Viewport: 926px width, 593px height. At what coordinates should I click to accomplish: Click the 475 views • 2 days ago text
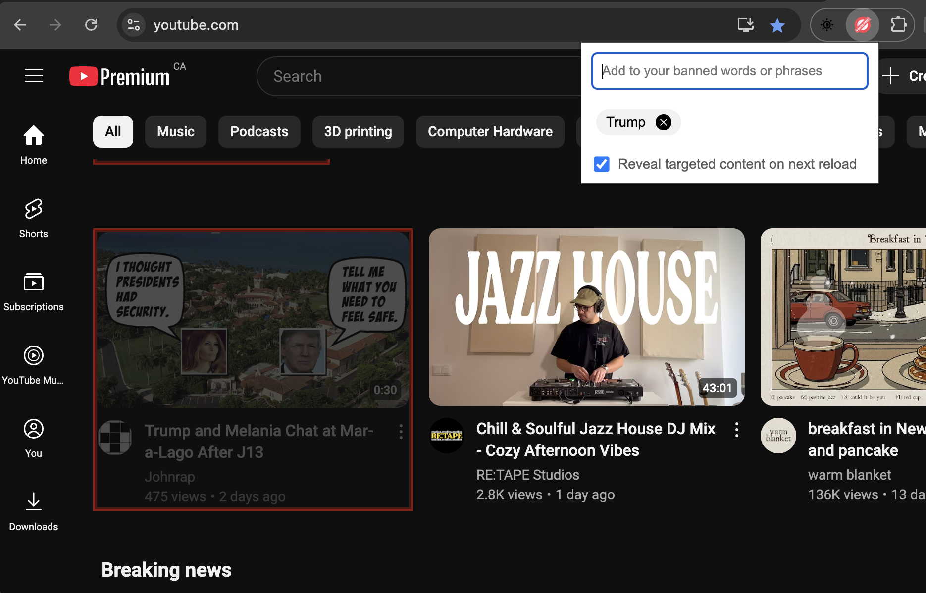(x=215, y=496)
